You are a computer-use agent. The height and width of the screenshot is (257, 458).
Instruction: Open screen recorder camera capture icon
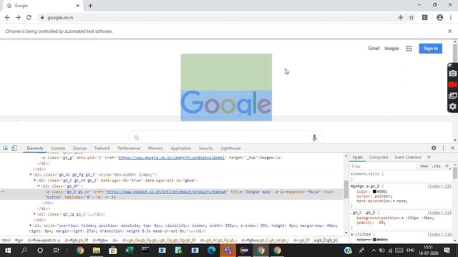pyautogui.click(x=452, y=74)
